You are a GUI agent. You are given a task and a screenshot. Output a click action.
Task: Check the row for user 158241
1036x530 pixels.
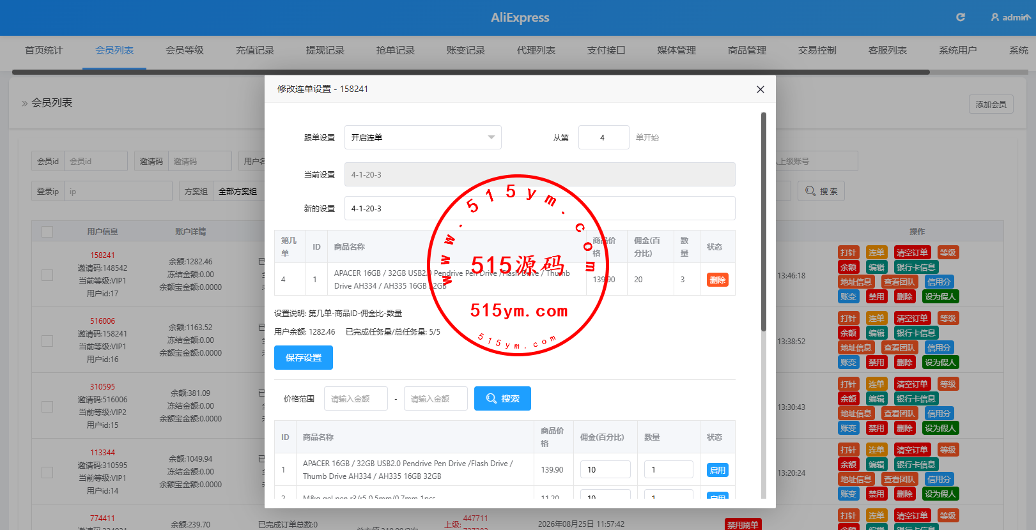pos(47,275)
